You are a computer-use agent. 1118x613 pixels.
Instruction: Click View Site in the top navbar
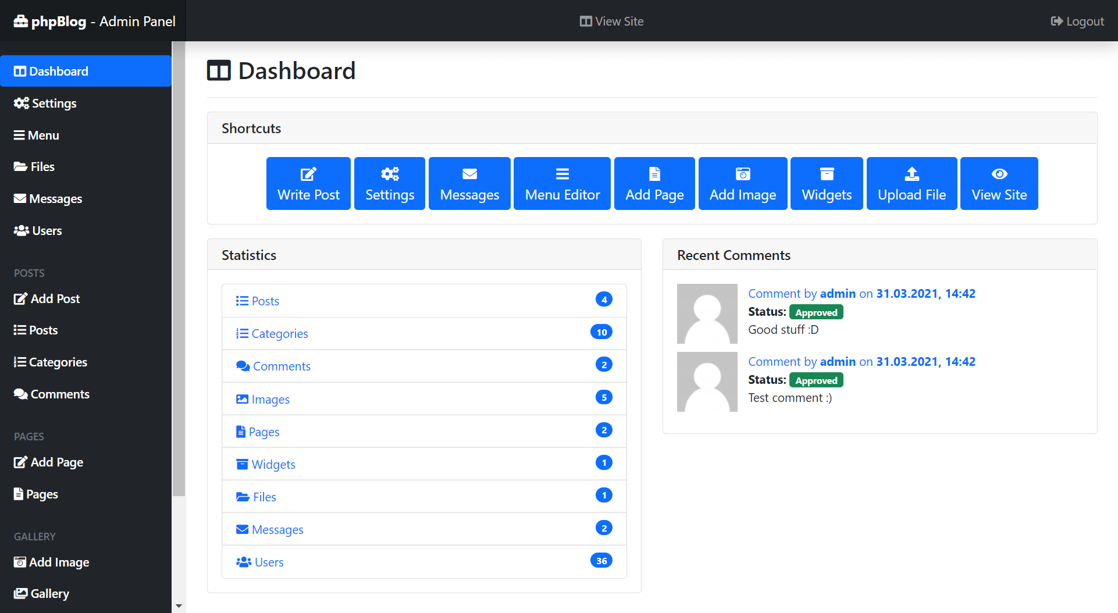612,22
